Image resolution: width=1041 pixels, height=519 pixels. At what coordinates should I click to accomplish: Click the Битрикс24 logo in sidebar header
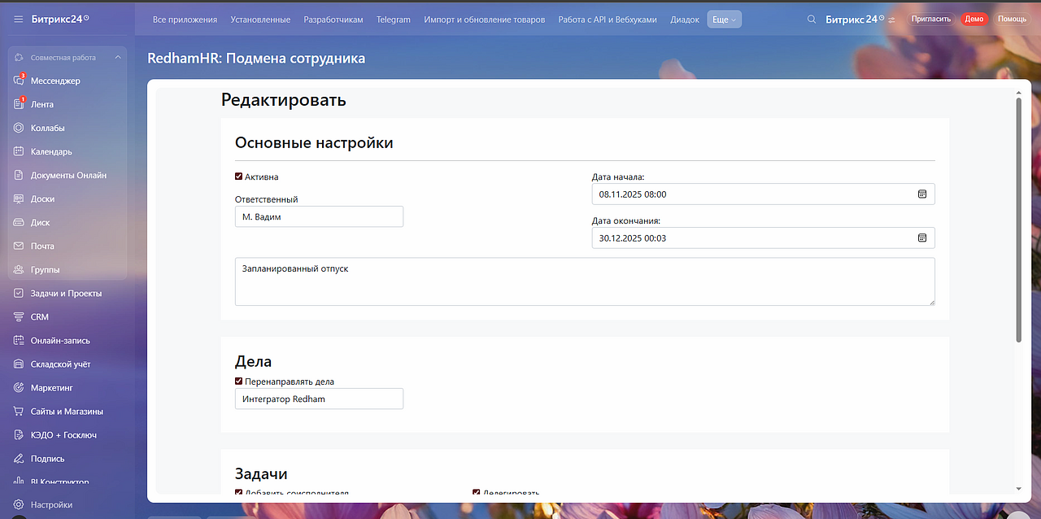[60, 19]
